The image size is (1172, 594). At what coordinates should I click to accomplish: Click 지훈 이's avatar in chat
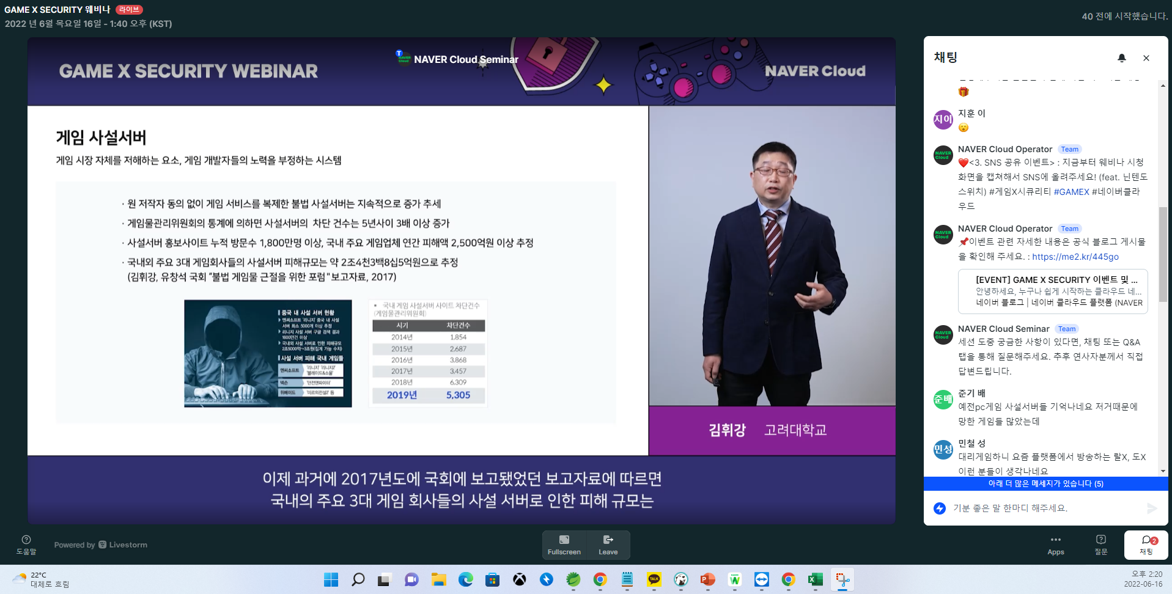(x=943, y=119)
